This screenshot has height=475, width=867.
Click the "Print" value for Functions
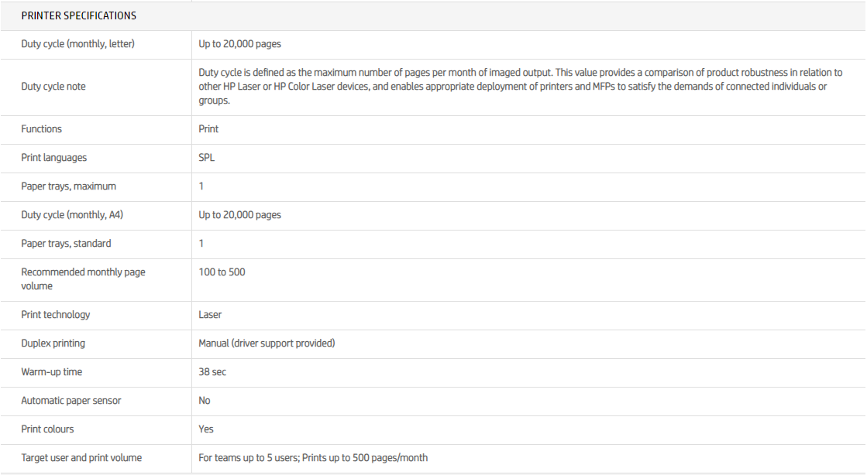coord(208,129)
